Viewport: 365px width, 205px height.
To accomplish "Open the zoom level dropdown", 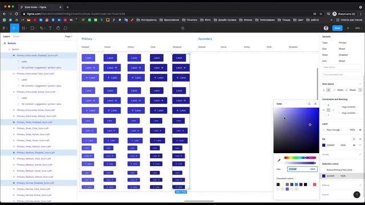I will click(358, 28).
